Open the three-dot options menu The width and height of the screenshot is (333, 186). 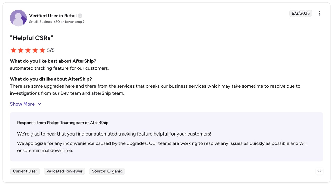click(319, 14)
